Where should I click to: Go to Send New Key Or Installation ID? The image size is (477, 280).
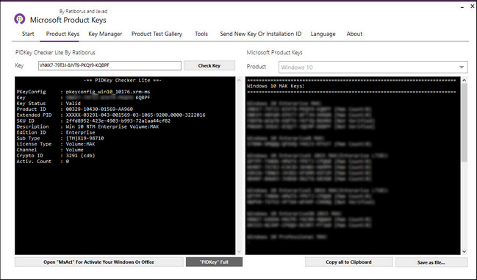tap(261, 34)
